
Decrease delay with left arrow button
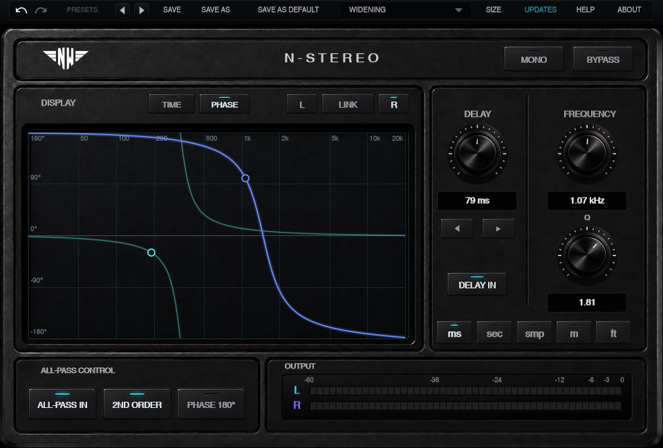point(457,228)
